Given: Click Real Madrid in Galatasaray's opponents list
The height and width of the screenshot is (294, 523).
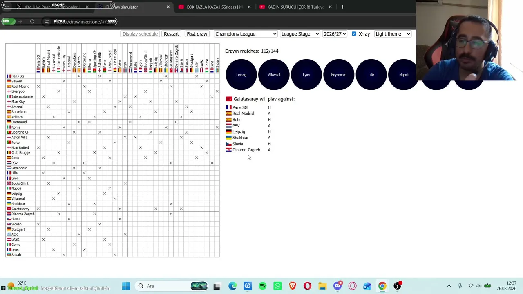Looking at the screenshot, I should point(243,114).
